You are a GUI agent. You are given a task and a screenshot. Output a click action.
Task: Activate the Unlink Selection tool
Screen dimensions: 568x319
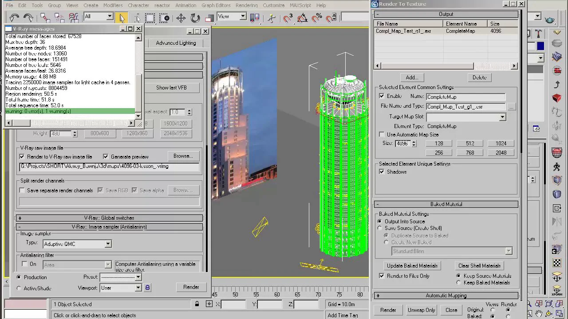click(59, 17)
